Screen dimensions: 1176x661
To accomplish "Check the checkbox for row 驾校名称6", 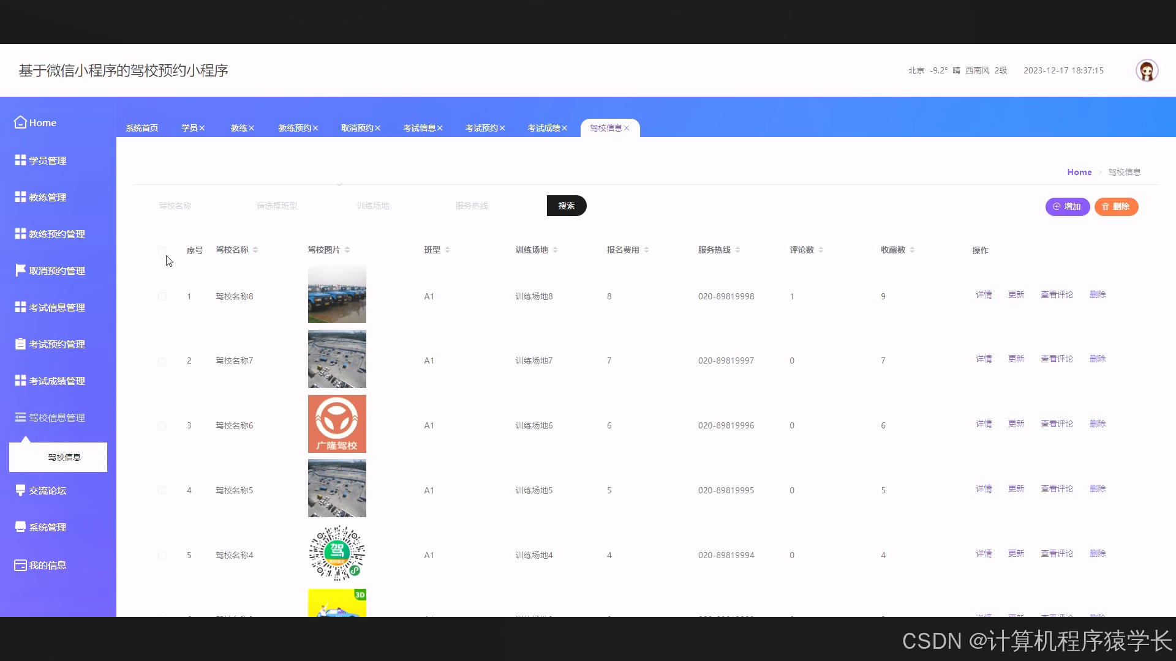I will (162, 425).
